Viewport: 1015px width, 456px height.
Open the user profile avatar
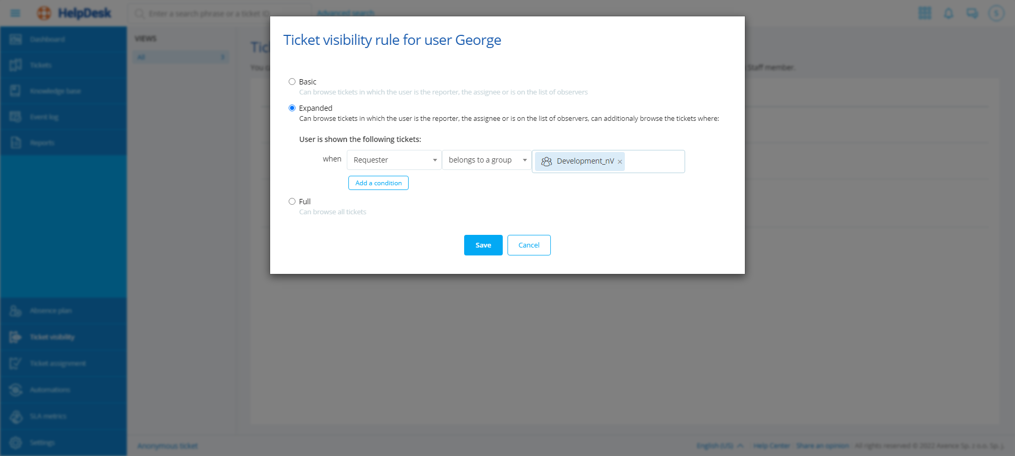pos(996,13)
